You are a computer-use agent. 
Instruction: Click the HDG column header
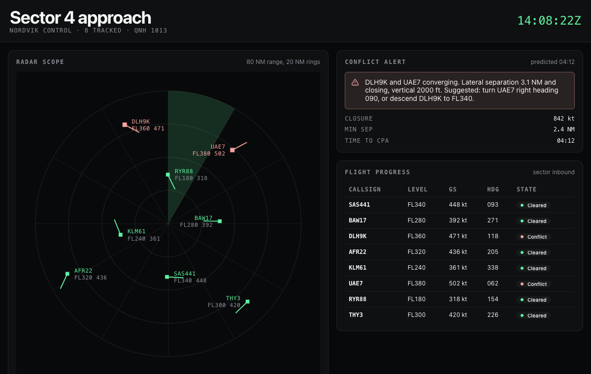point(493,189)
